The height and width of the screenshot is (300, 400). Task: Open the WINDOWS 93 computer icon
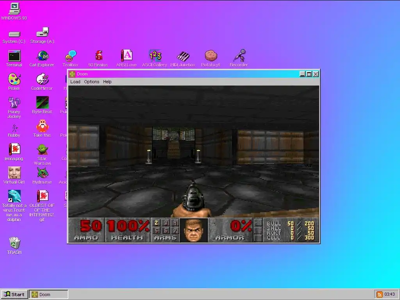coord(14,11)
